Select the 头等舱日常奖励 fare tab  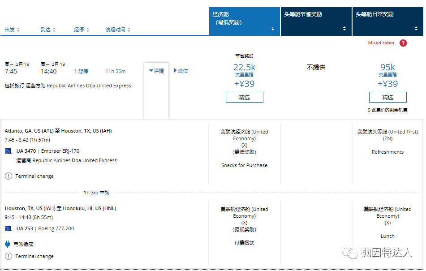click(x=387, y=22)
